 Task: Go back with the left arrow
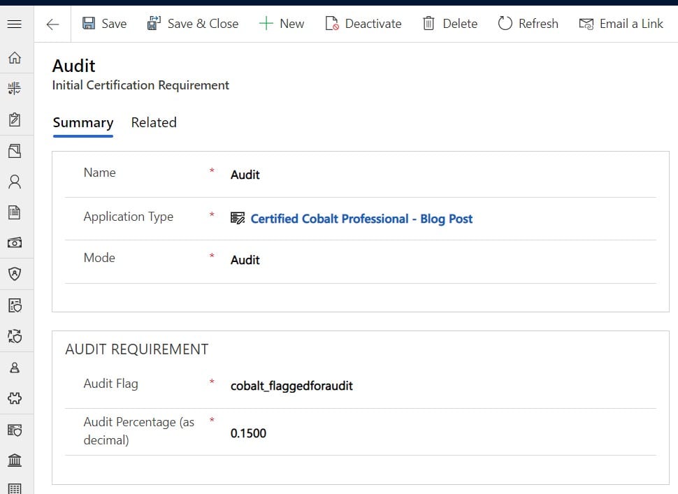click(x=52, y=24)
